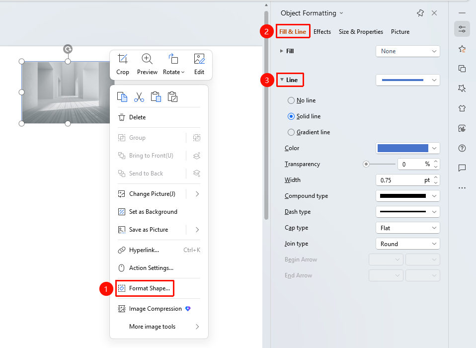Select the No line radio button
476x348 pixels.
pos(291,100)
